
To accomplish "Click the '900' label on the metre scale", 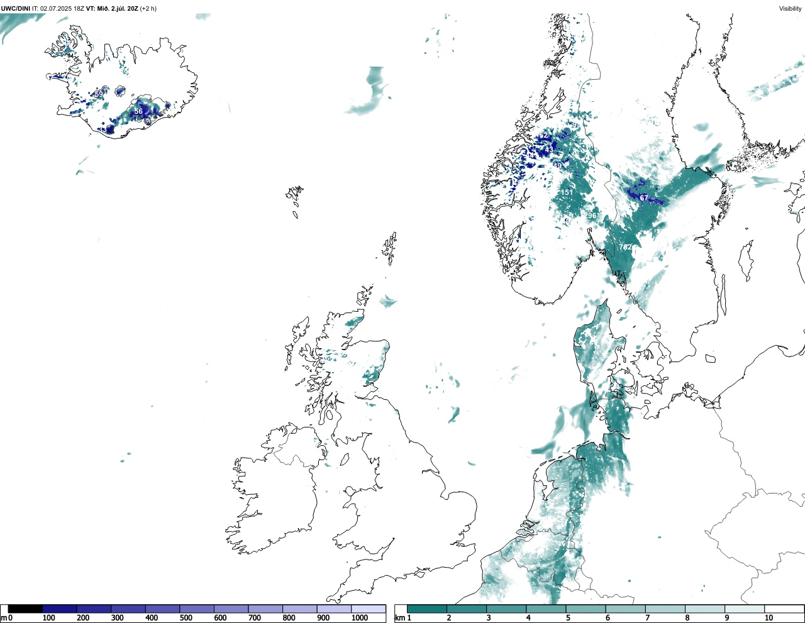I will click(x=323, y=617).
